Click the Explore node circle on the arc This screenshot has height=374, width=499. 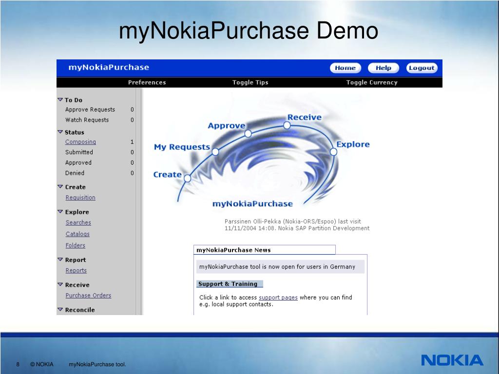[333, 152]
